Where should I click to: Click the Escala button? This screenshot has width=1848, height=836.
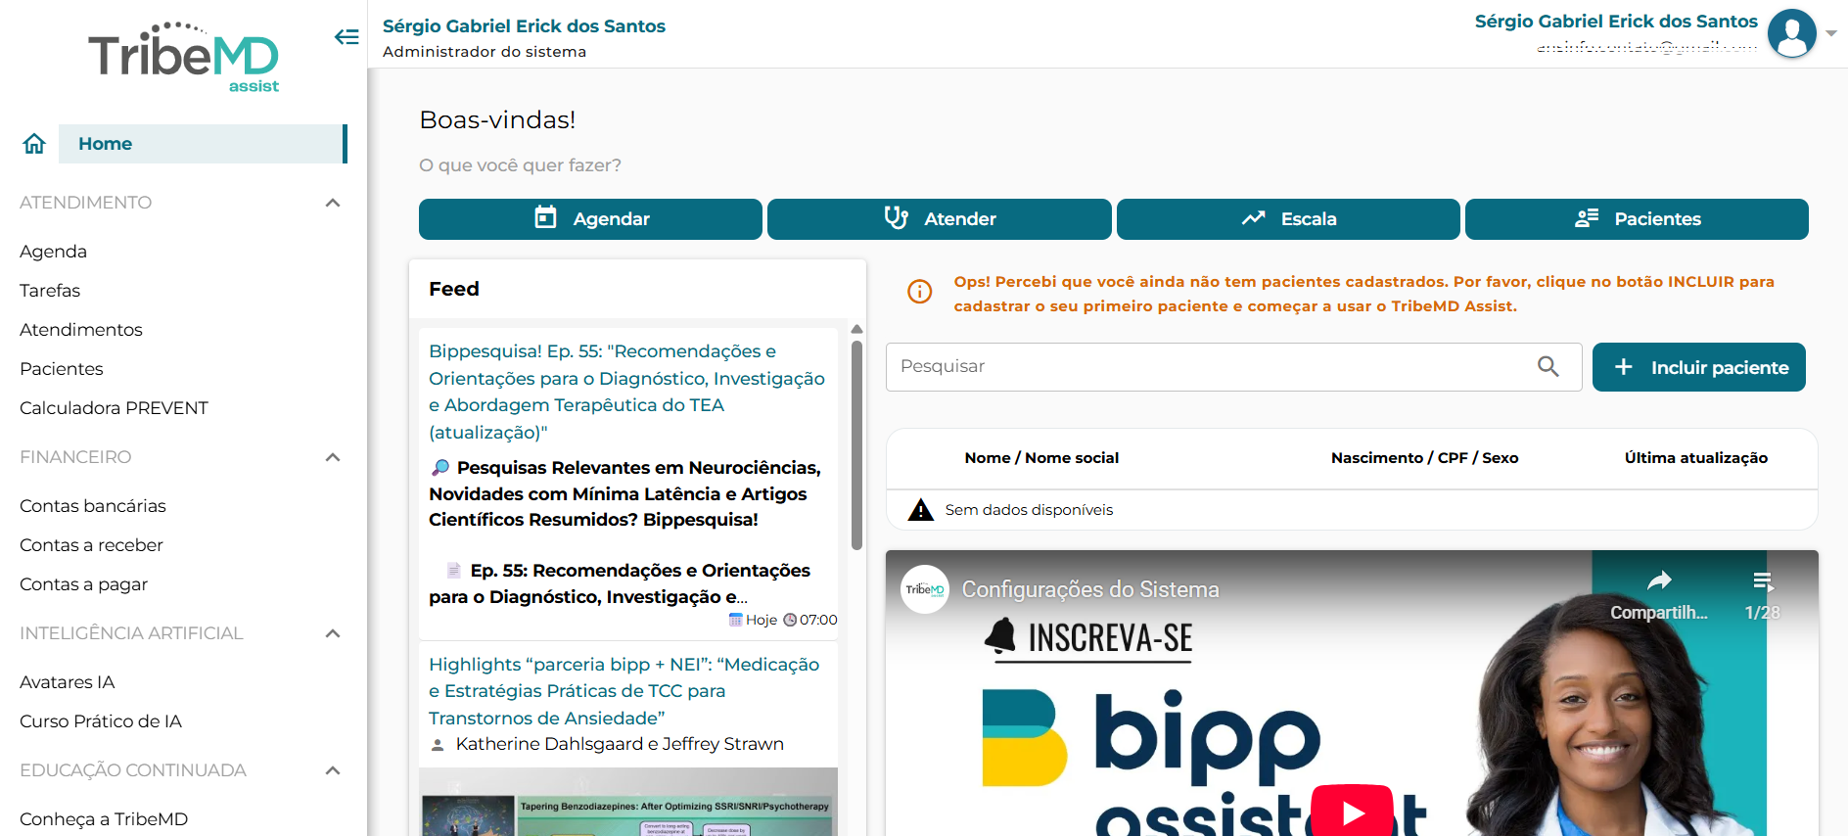pyautogui.click(x=1288, y=219)
